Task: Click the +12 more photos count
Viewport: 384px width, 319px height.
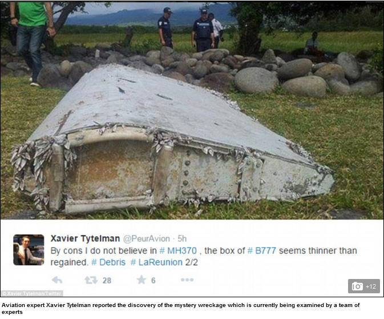Action: [371, 286]
